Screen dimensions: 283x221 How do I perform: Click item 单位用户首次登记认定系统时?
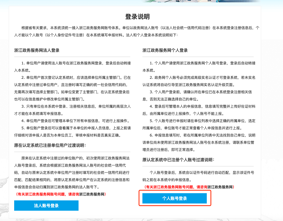[x=72, y=88]
